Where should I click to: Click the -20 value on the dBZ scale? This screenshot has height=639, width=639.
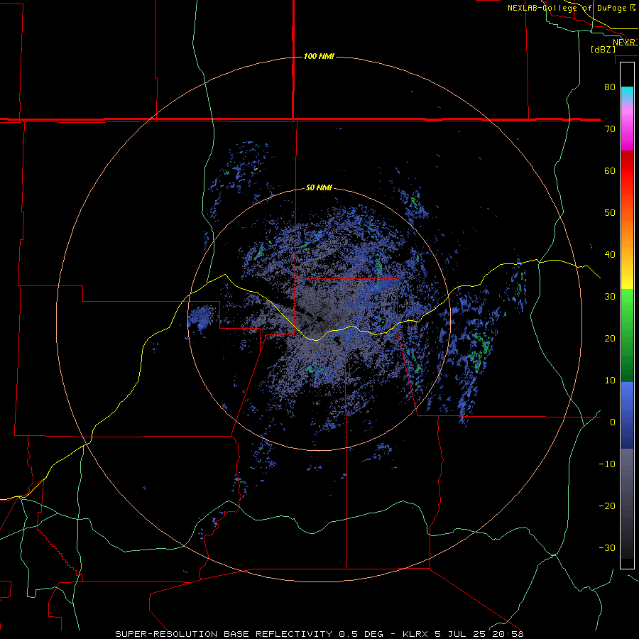click(x=607, y=506)
